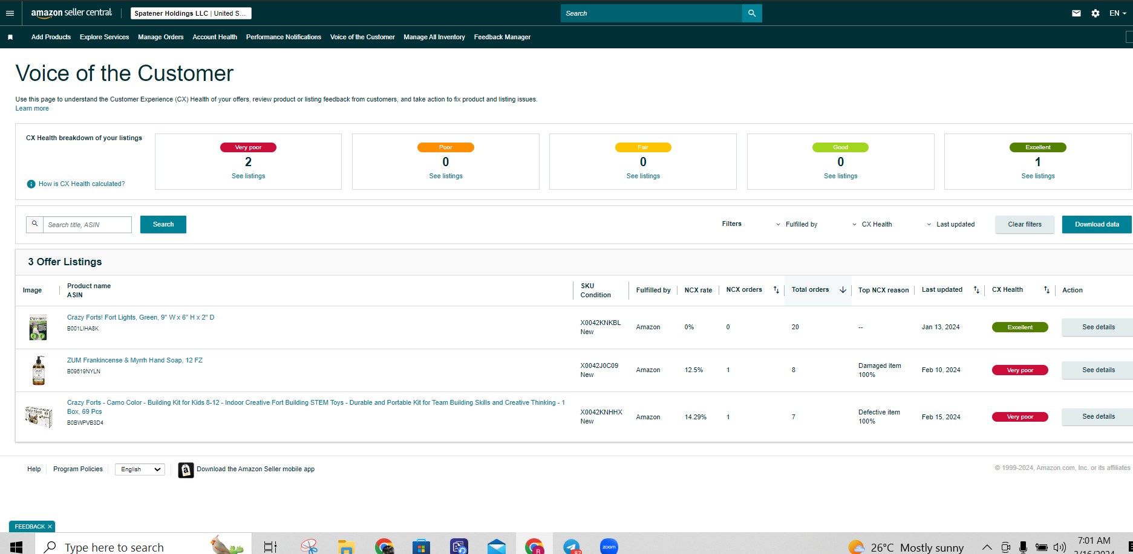Screen dimensions: 1133x554
Task: Open Crazy Forts! Fort Lights product link
Action: 140,318
